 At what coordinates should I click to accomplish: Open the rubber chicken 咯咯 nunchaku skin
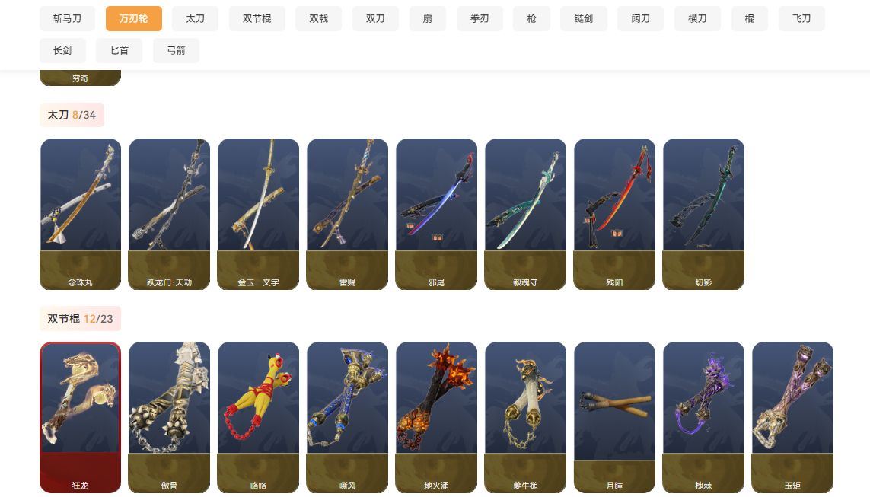pyautogui.click(x=259, y=417)
